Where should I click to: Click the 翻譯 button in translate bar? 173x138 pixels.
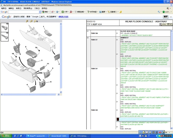[x=166, y=17]
